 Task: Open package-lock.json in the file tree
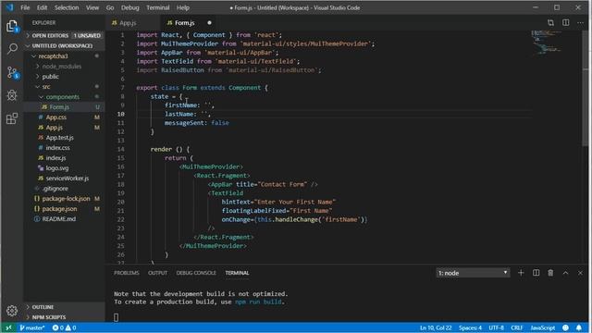(64, 199)
